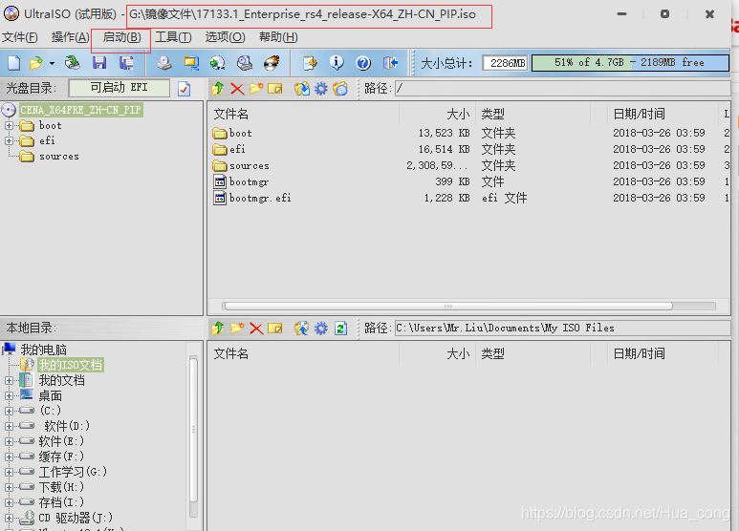Open the 工具(T) menu
Viewport: 739px width, 531px height.
tap(173, 37)
